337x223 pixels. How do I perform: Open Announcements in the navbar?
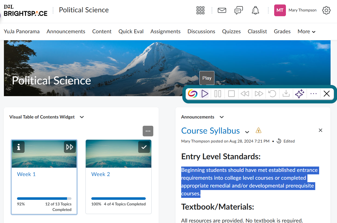point(66,31)
